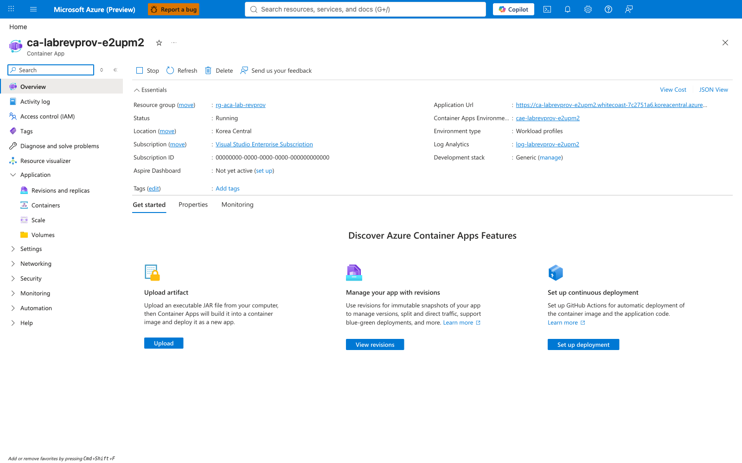This screenshot has height=463, width=742.
Task: Open the Overview page
Action: coord(62,87)
